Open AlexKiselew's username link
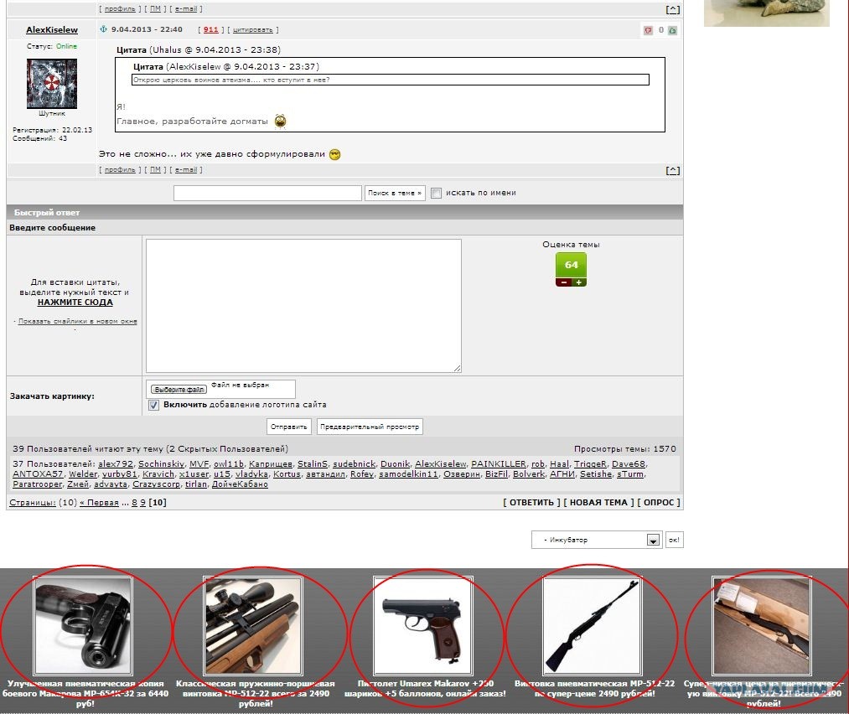Screen dimensions: 849x714 pyautogui.click(x=52, y=30)
